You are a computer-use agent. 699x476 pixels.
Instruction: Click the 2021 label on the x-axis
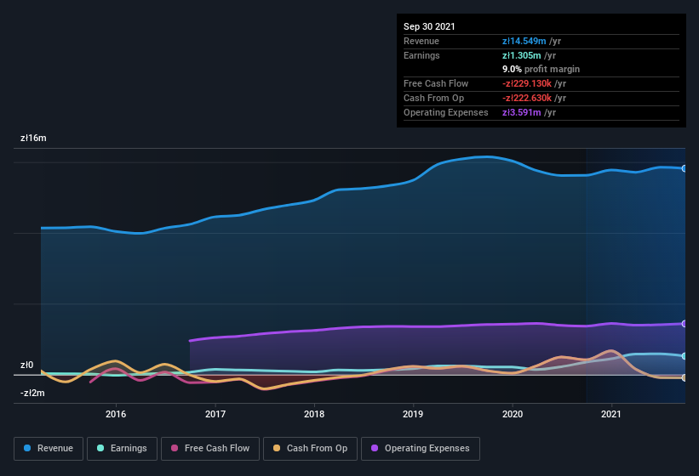pos(611,414)
